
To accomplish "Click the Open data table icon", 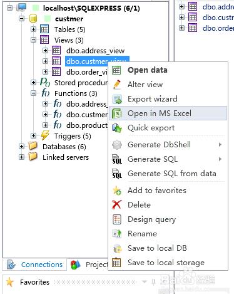I will pyautogui.click(x=116, y=70).
